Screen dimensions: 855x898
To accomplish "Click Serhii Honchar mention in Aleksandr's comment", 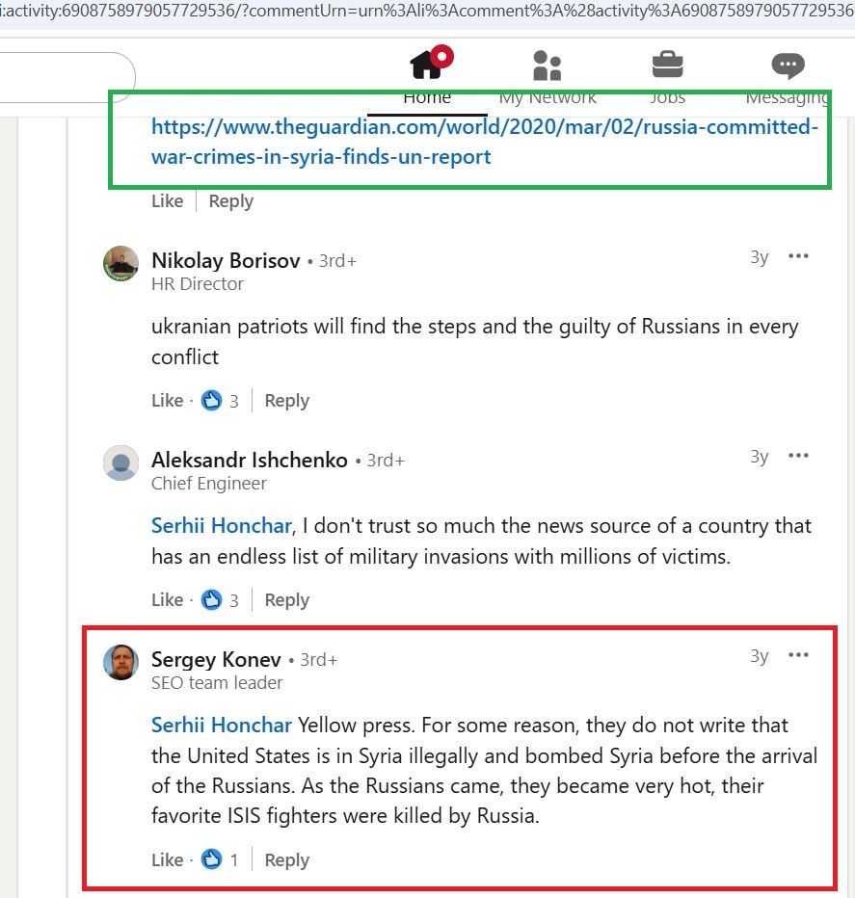I will 221,526.
